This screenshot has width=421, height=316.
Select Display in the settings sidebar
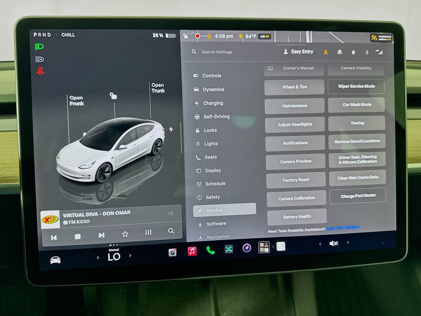(x=208, y=170)
